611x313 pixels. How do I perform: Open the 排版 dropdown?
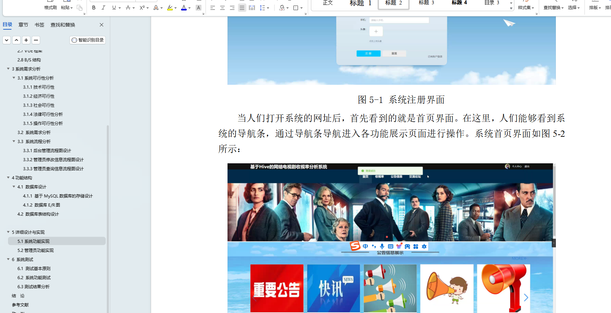click(595, 7)
